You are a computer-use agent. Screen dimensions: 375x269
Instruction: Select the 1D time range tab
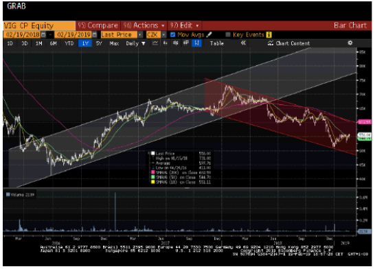(10, 43)
